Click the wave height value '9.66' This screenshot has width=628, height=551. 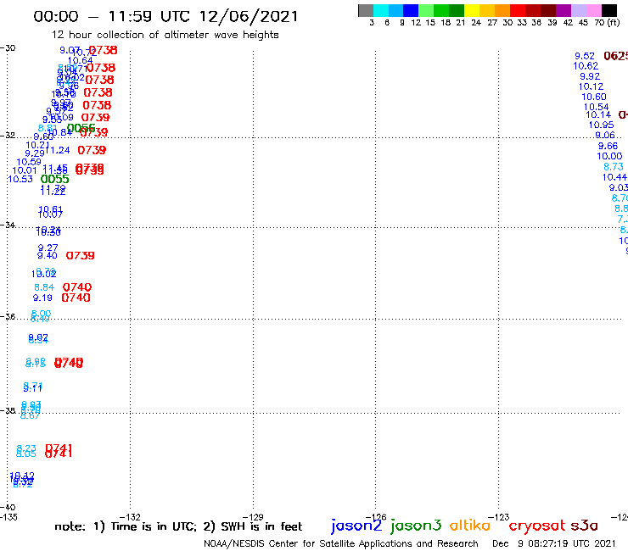[608, 146]
